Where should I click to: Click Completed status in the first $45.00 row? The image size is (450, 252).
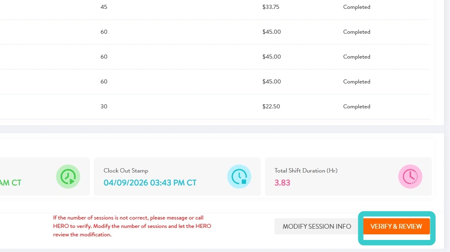(x=356, y=32)
